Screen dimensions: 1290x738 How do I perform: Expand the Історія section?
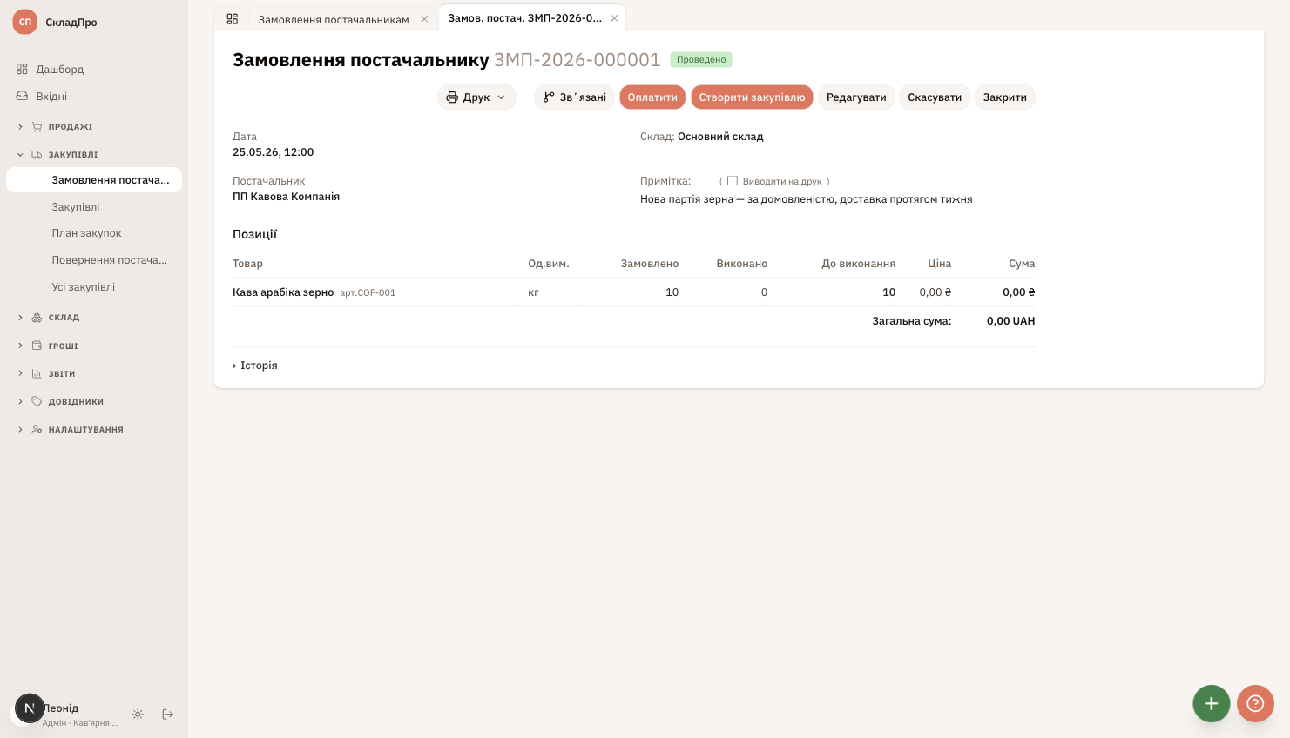click(x=255, y=366)
